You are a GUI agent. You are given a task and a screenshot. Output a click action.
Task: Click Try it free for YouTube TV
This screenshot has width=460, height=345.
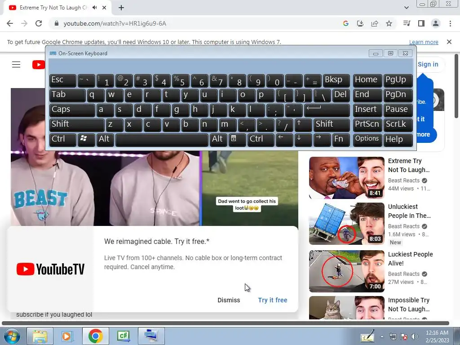point(273,300)
